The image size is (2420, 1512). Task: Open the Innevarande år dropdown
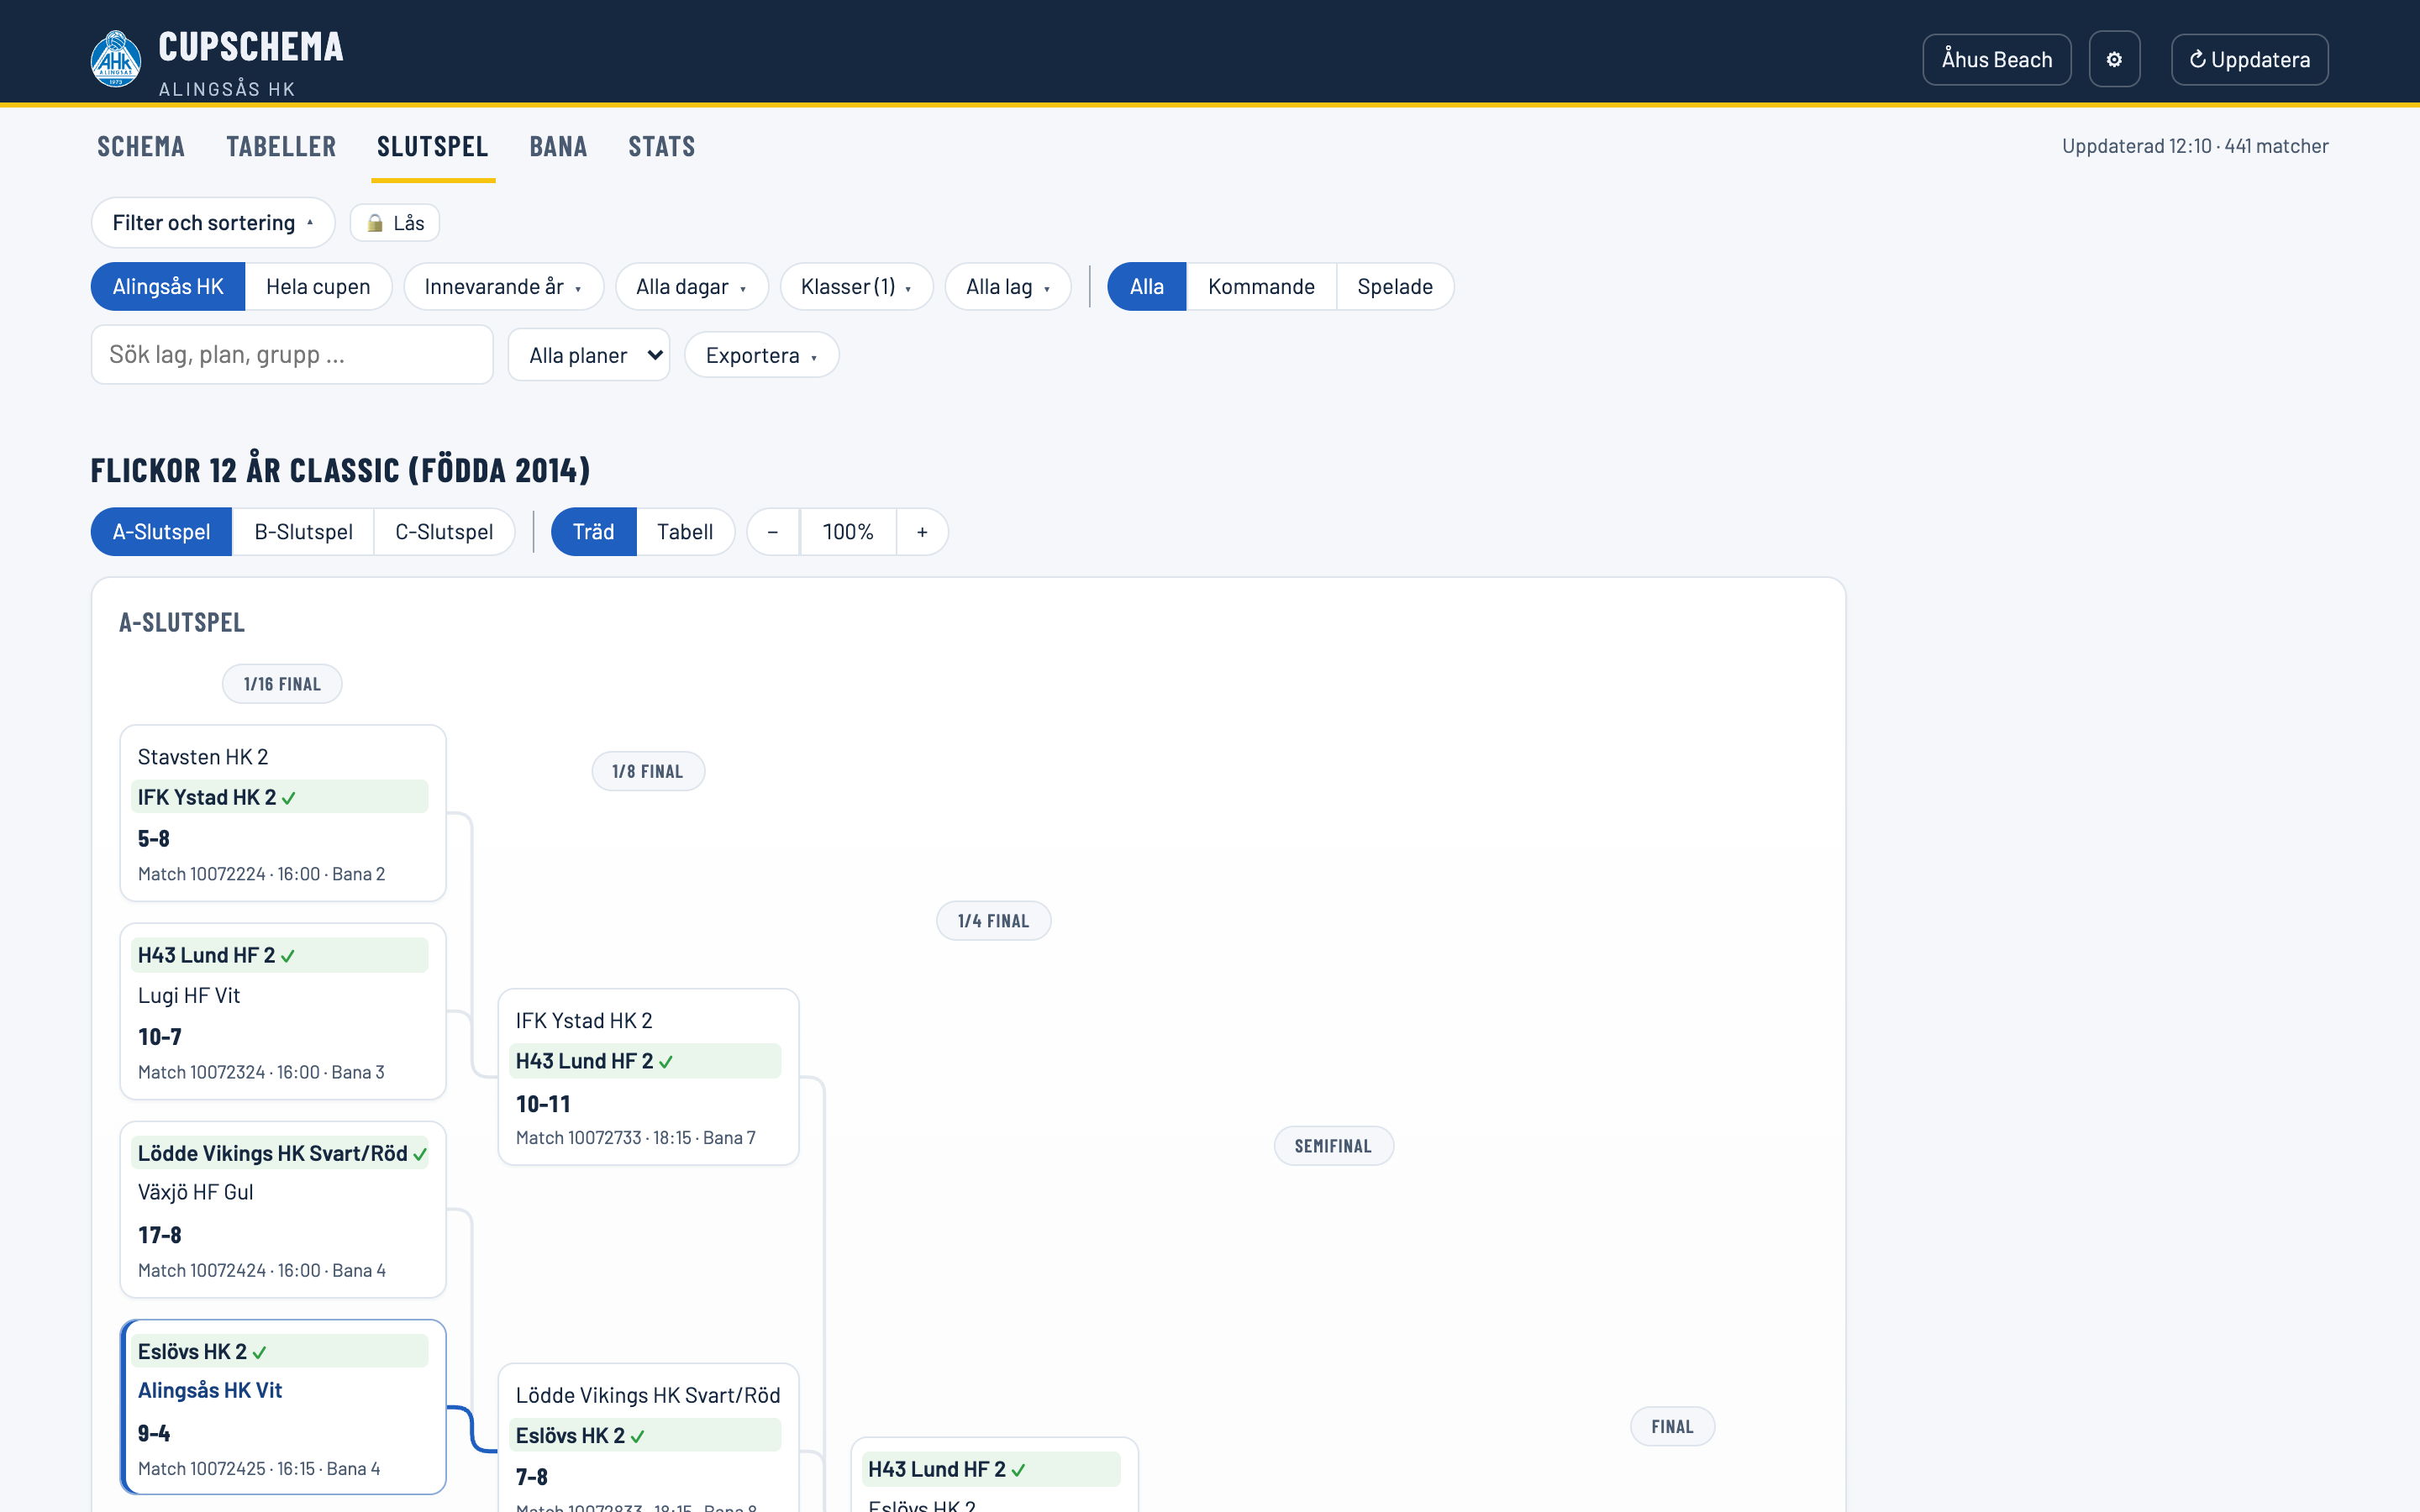coord(503,287)
